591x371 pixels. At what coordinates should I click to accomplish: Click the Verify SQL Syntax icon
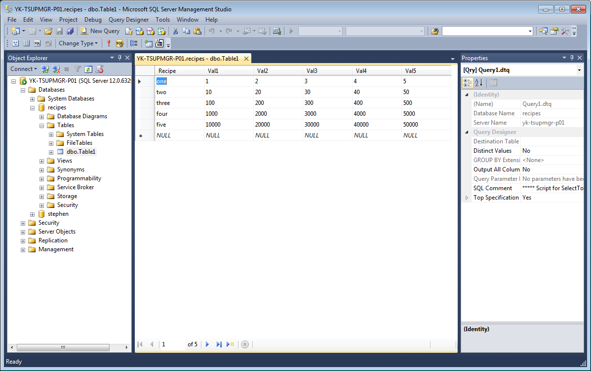(x=119, y=43)
